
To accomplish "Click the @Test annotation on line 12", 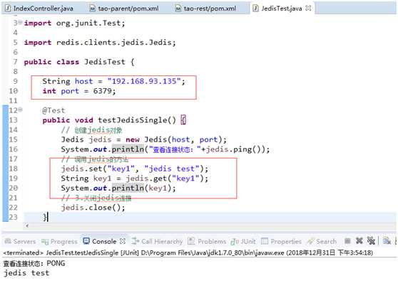I will 53,110.
